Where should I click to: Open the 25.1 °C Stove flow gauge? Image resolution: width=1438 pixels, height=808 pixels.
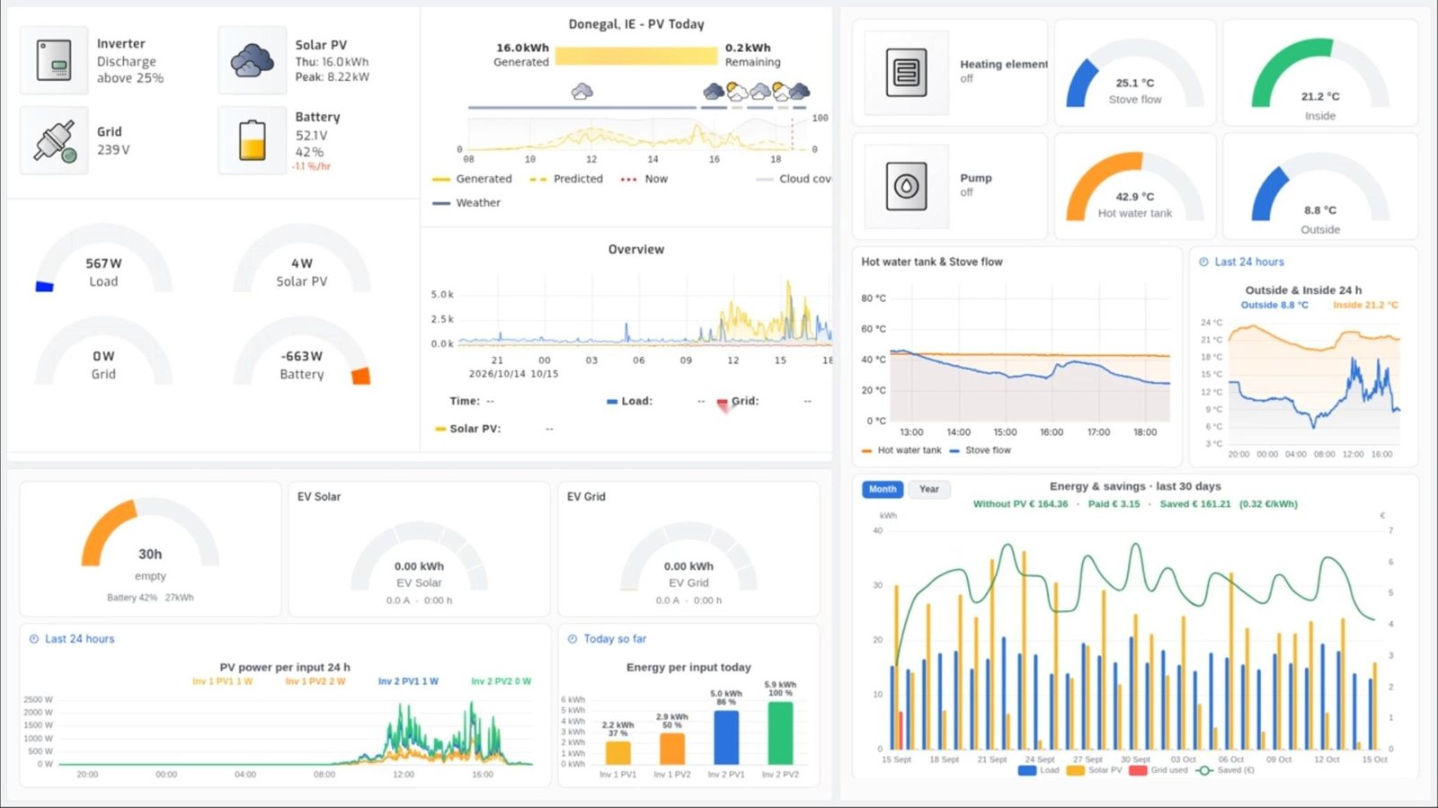click(1135, 73)
